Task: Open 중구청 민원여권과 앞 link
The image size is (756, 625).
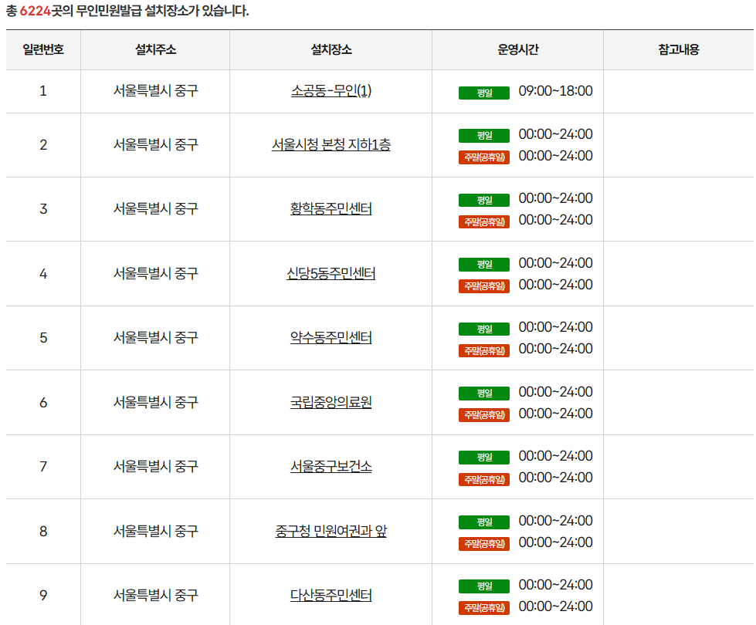Action: point(331,531)
